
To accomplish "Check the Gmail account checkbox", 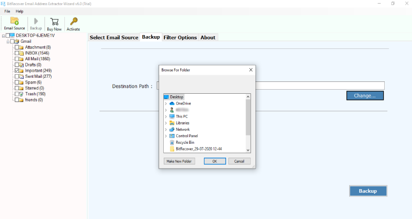I will tap(12, 42).
